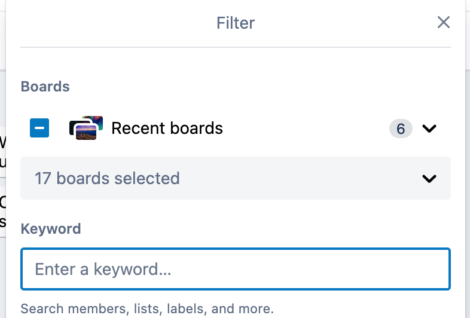Click the 'Enter a keyword...' placeholder text
This screenshot has width=470, height=318.
click(x=103, y=269)
